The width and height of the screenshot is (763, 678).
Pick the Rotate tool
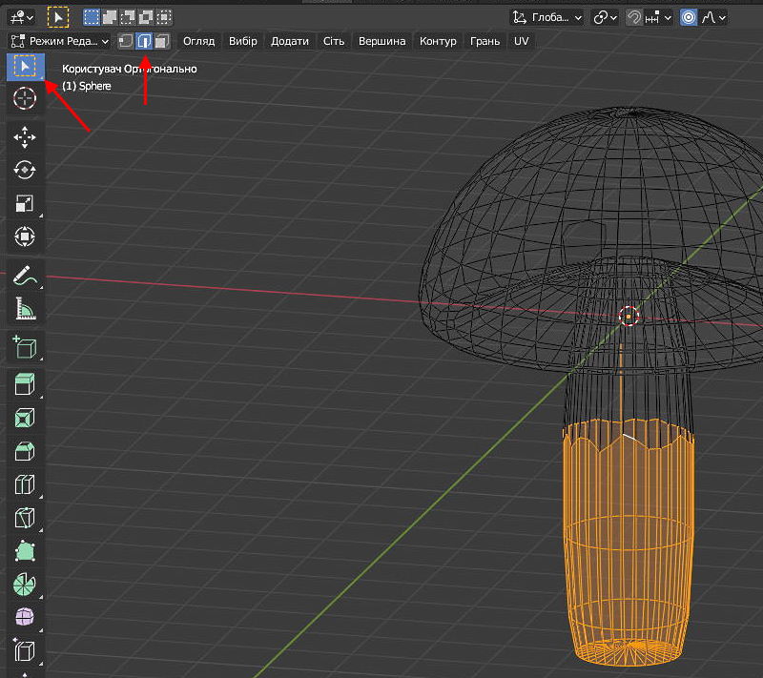(26, 171)
